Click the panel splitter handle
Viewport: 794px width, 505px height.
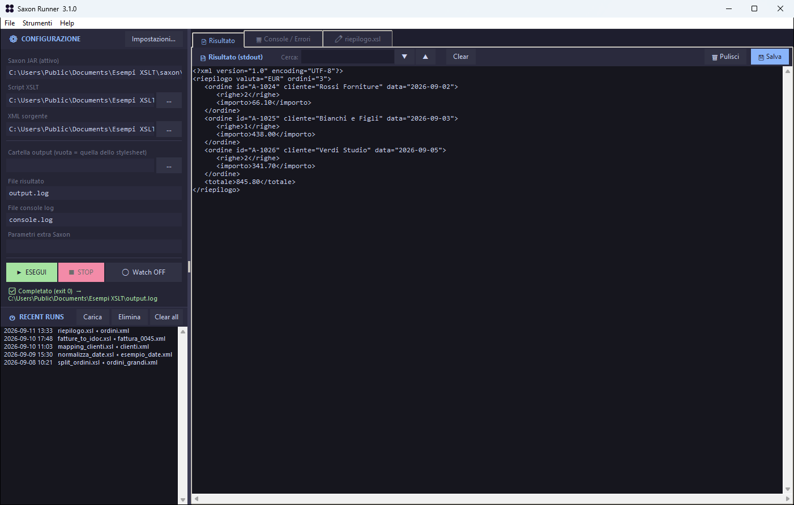click(x=189, y=267)
